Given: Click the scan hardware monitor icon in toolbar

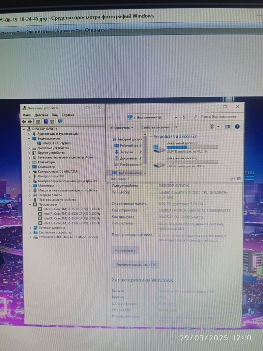Looking at the screenshot, I should click(60, 121).
